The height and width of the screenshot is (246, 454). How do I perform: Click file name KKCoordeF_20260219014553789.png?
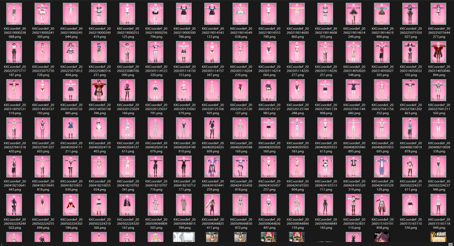click(x=269, y=33)
